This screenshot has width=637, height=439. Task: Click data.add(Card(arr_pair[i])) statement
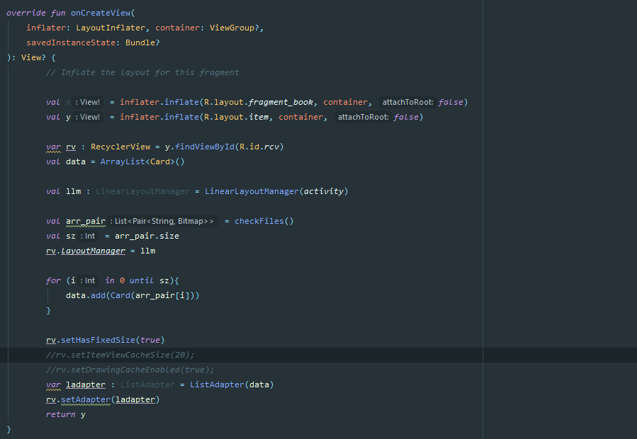point(133,295)
